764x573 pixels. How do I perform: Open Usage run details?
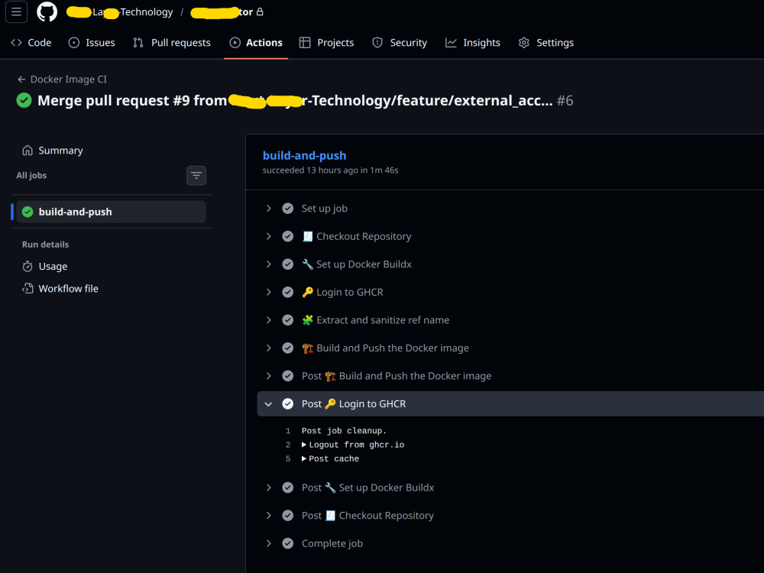tap(53, 267)
